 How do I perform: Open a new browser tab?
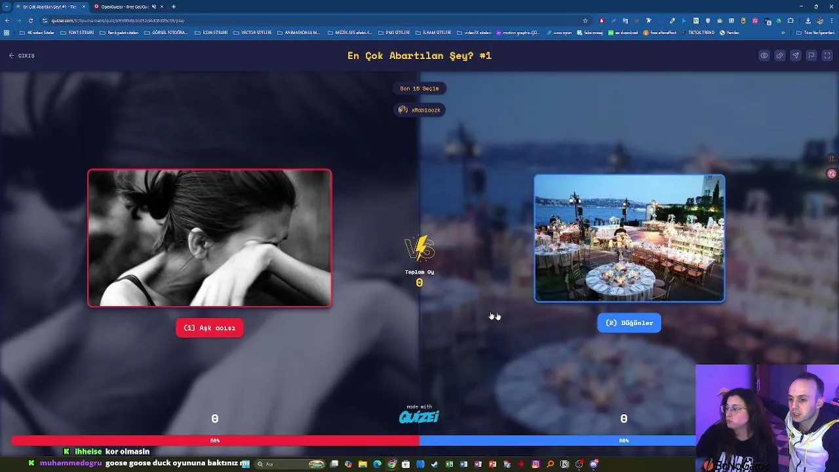(174, 7)
